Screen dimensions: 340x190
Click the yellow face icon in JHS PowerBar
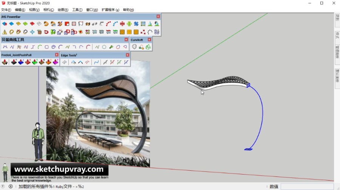[19, 24]
